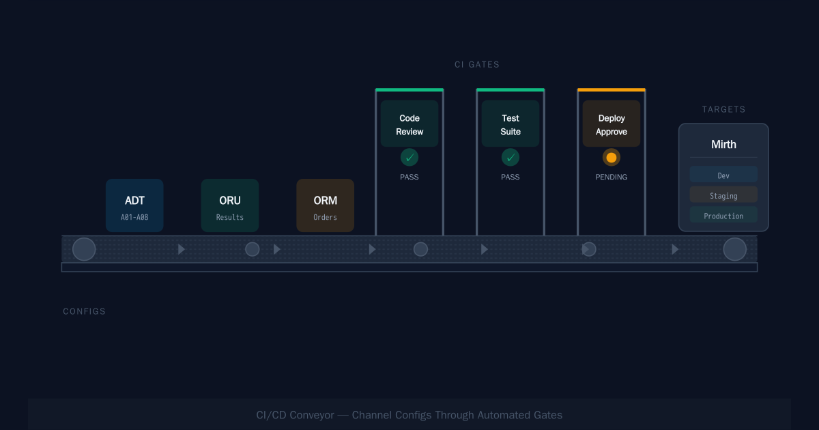The height and width of the screenshot is (430, 819).
Task: Click the conveyor roller below Deploy Approve gate
Action: 589,249
